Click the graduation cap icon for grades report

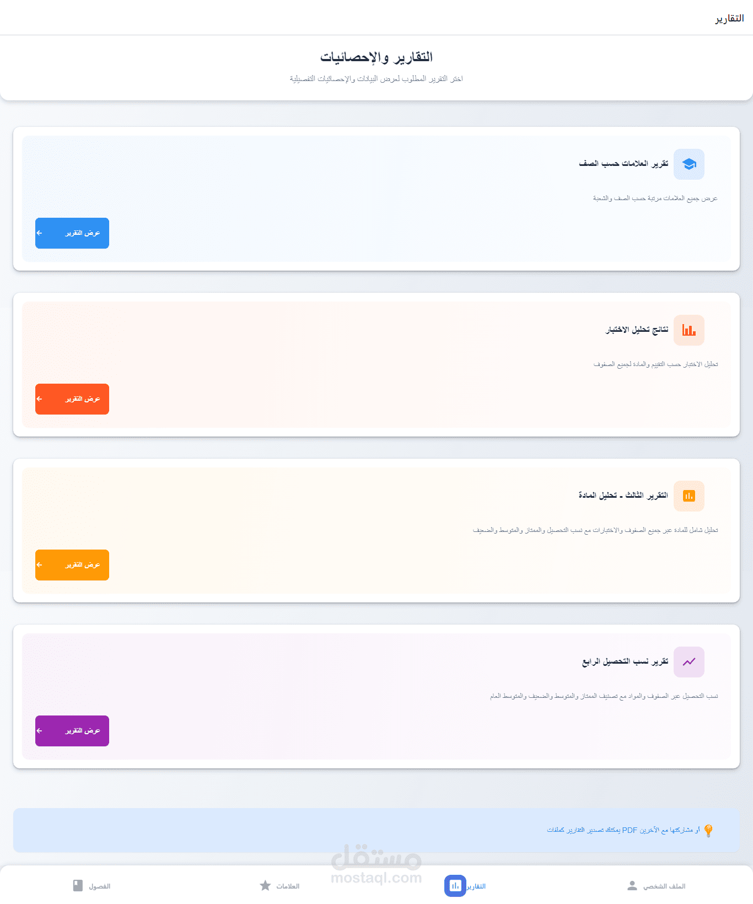pyautogui.click(x=689, y=164)
